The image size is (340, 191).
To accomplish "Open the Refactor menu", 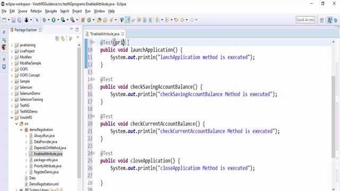I will pos(36,11).
